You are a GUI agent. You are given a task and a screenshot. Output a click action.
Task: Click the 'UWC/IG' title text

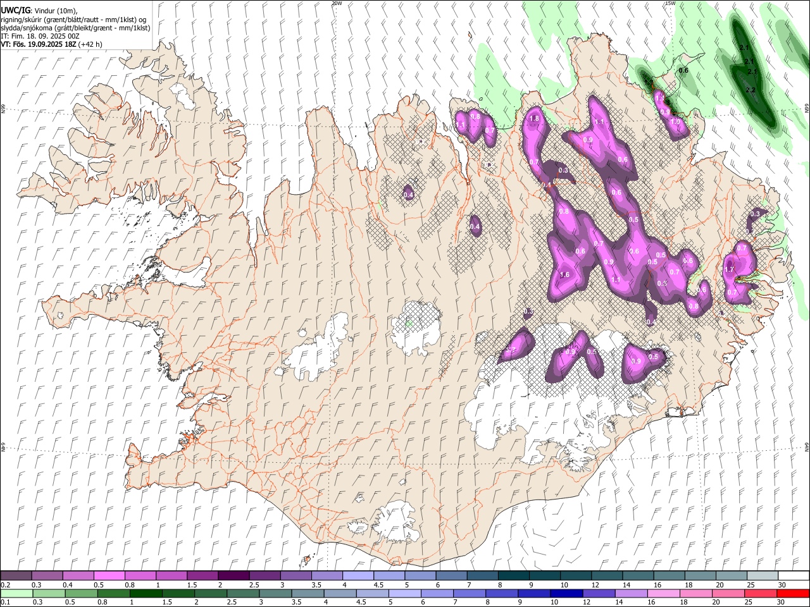point(15,10)
